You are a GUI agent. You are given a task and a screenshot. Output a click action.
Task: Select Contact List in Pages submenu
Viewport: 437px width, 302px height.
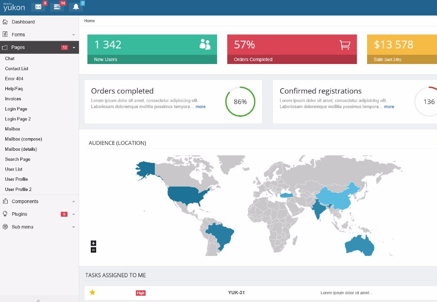17,69
